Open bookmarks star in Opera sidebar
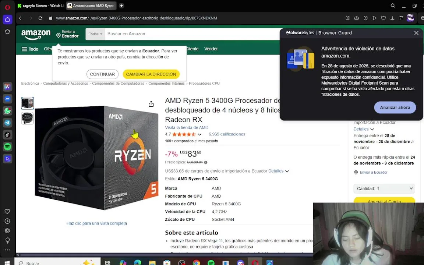 click(x=7, y=31)
